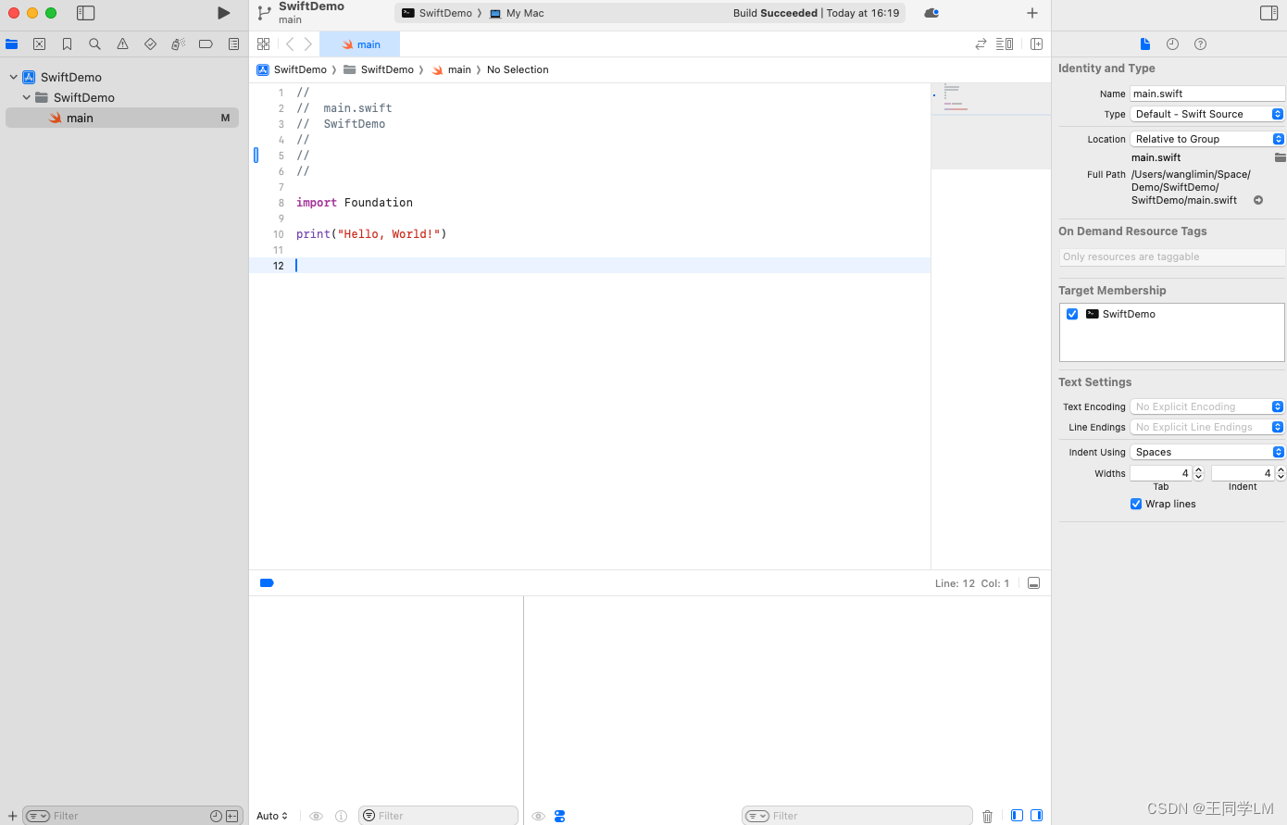Viewport: 1287px width, 825px height.
Task: Run the SwiftDemo scheme with the play button
Action: tap(223, 13)
